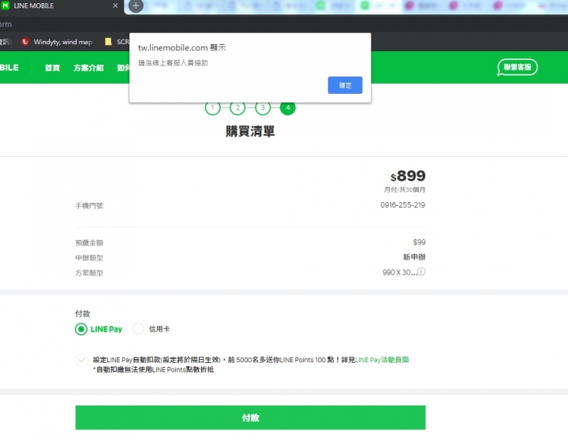Go to step 2 circle
Screen dimensions: 568x434
click(237, 107)
